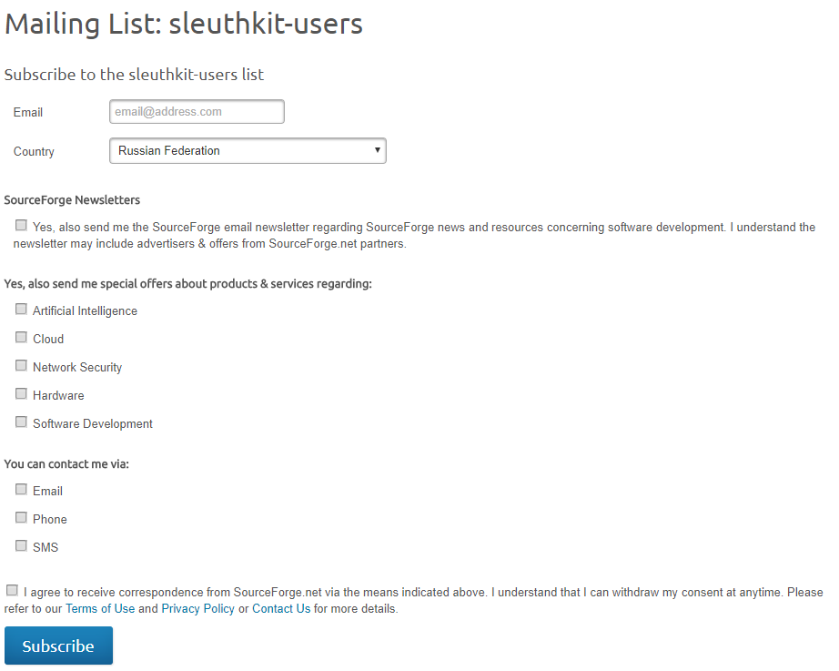Open the Privacy Policy link
The height and width of the screenshot is (671, 839).
(x=198, y=609)
